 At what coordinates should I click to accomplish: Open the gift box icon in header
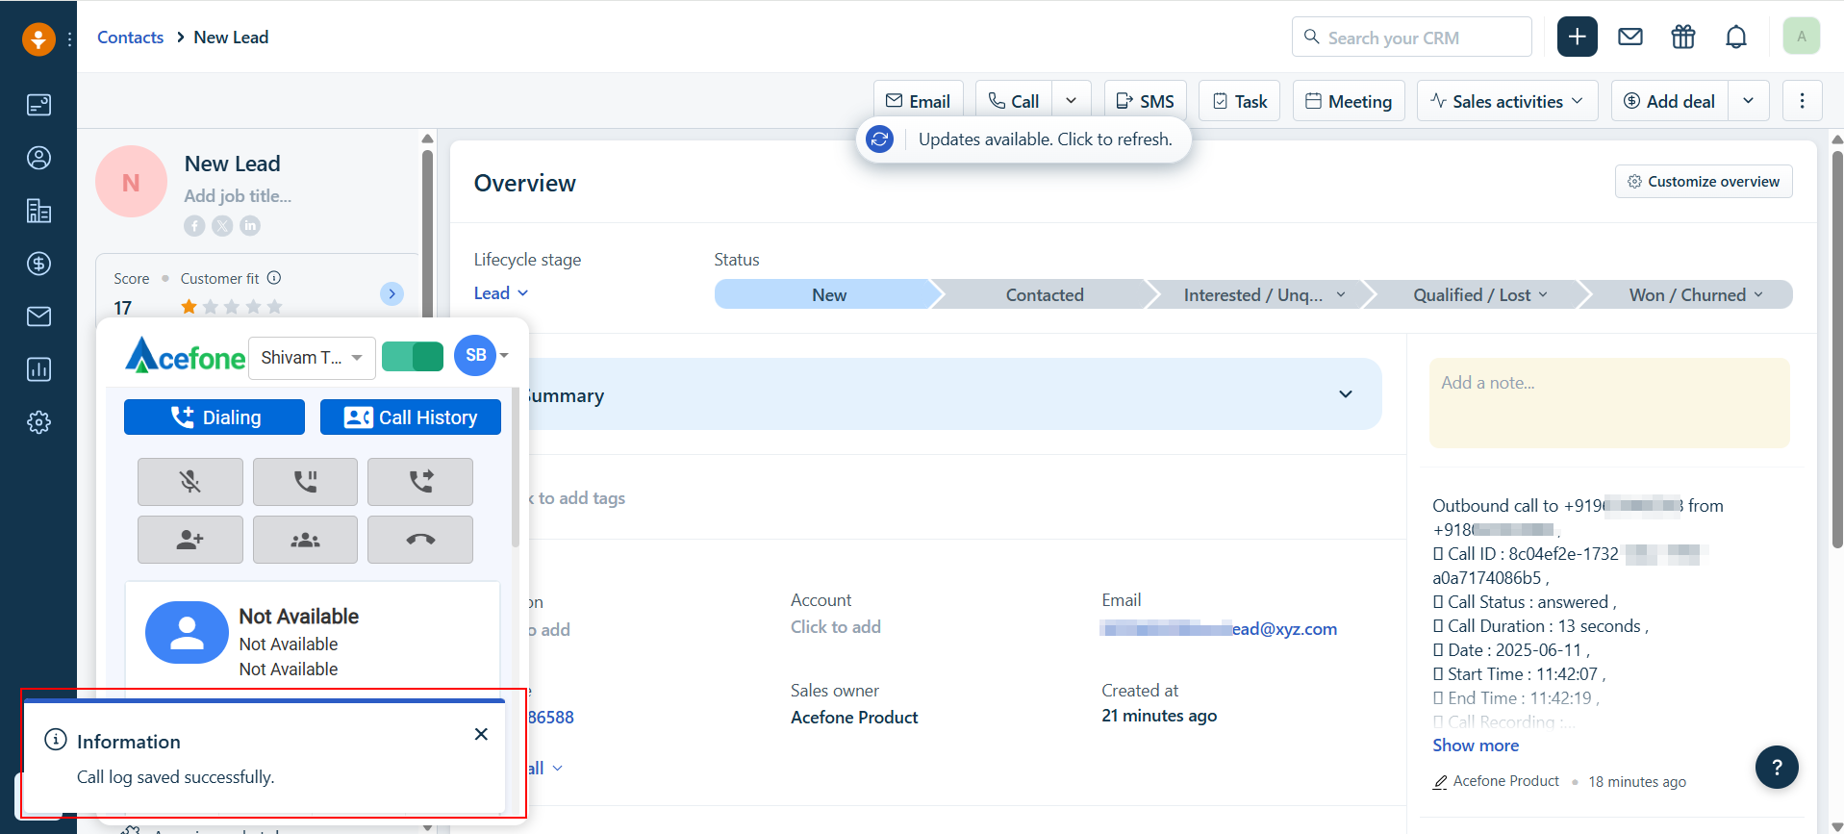click(x=1683, y=37)
